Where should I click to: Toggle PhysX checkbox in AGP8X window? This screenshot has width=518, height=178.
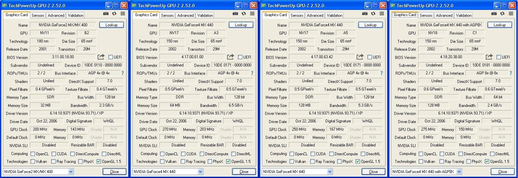468,162
